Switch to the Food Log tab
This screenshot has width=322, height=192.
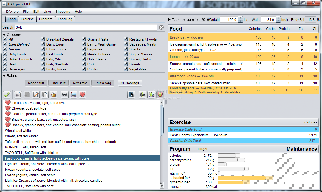65,19
